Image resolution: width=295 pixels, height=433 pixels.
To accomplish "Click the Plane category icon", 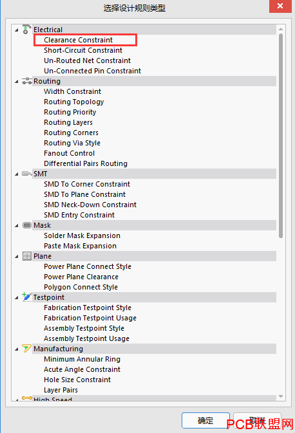I will click(x=27, y=256).
